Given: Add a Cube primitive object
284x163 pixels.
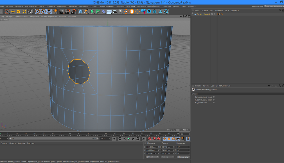Looking at the screenshot, I should click(x=81, y=12).
